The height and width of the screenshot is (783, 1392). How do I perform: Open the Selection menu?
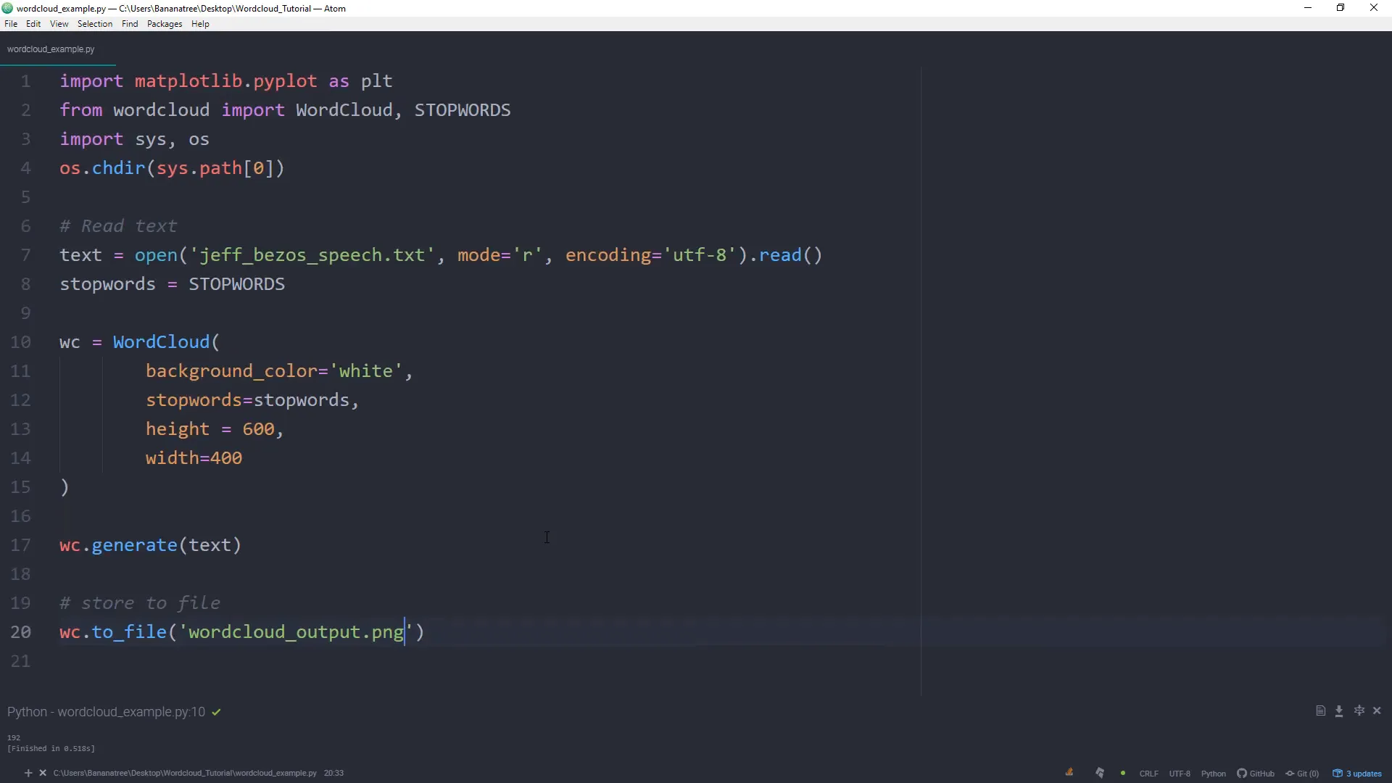point(95,24)
